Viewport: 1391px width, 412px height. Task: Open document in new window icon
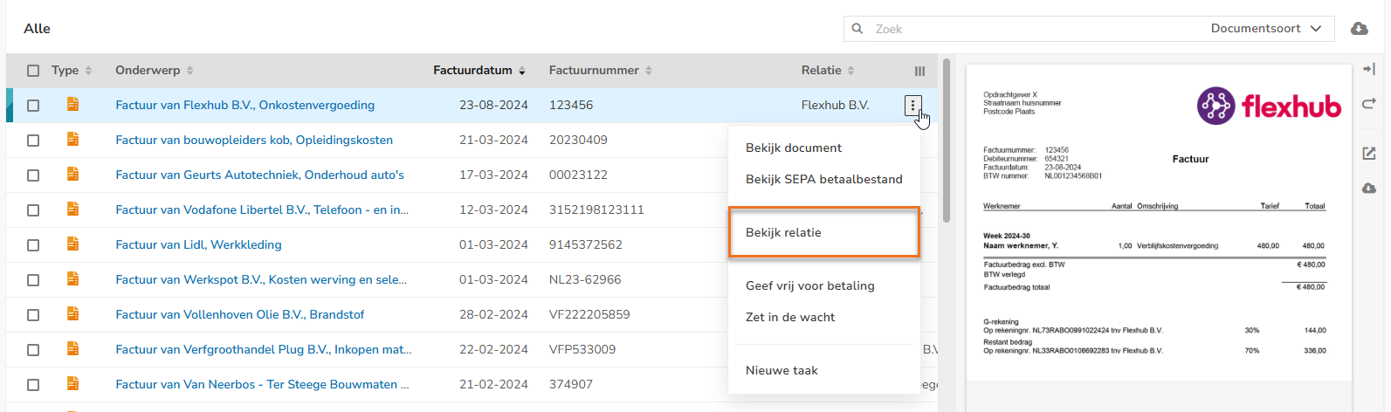1368,154
